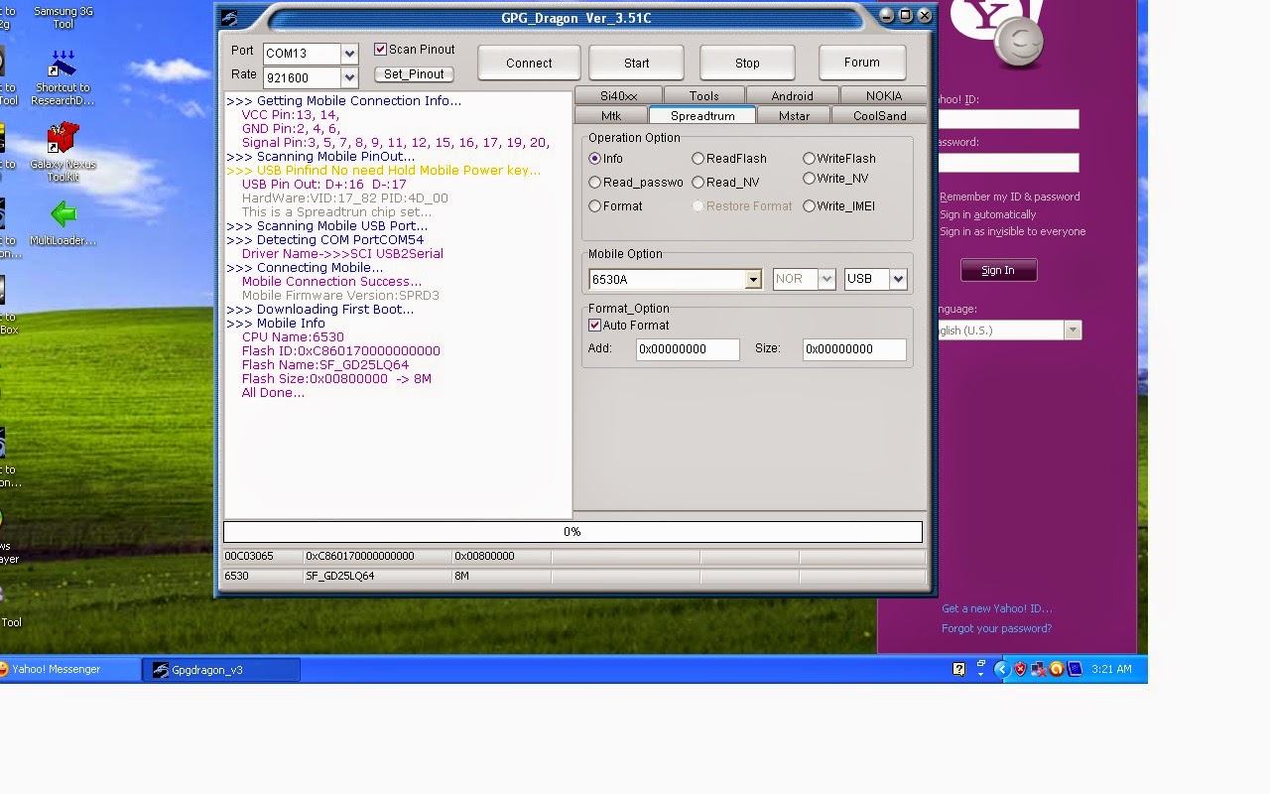1270x794 pixels.
Task: Click the 'All Done...' log line
Action: 273,393
